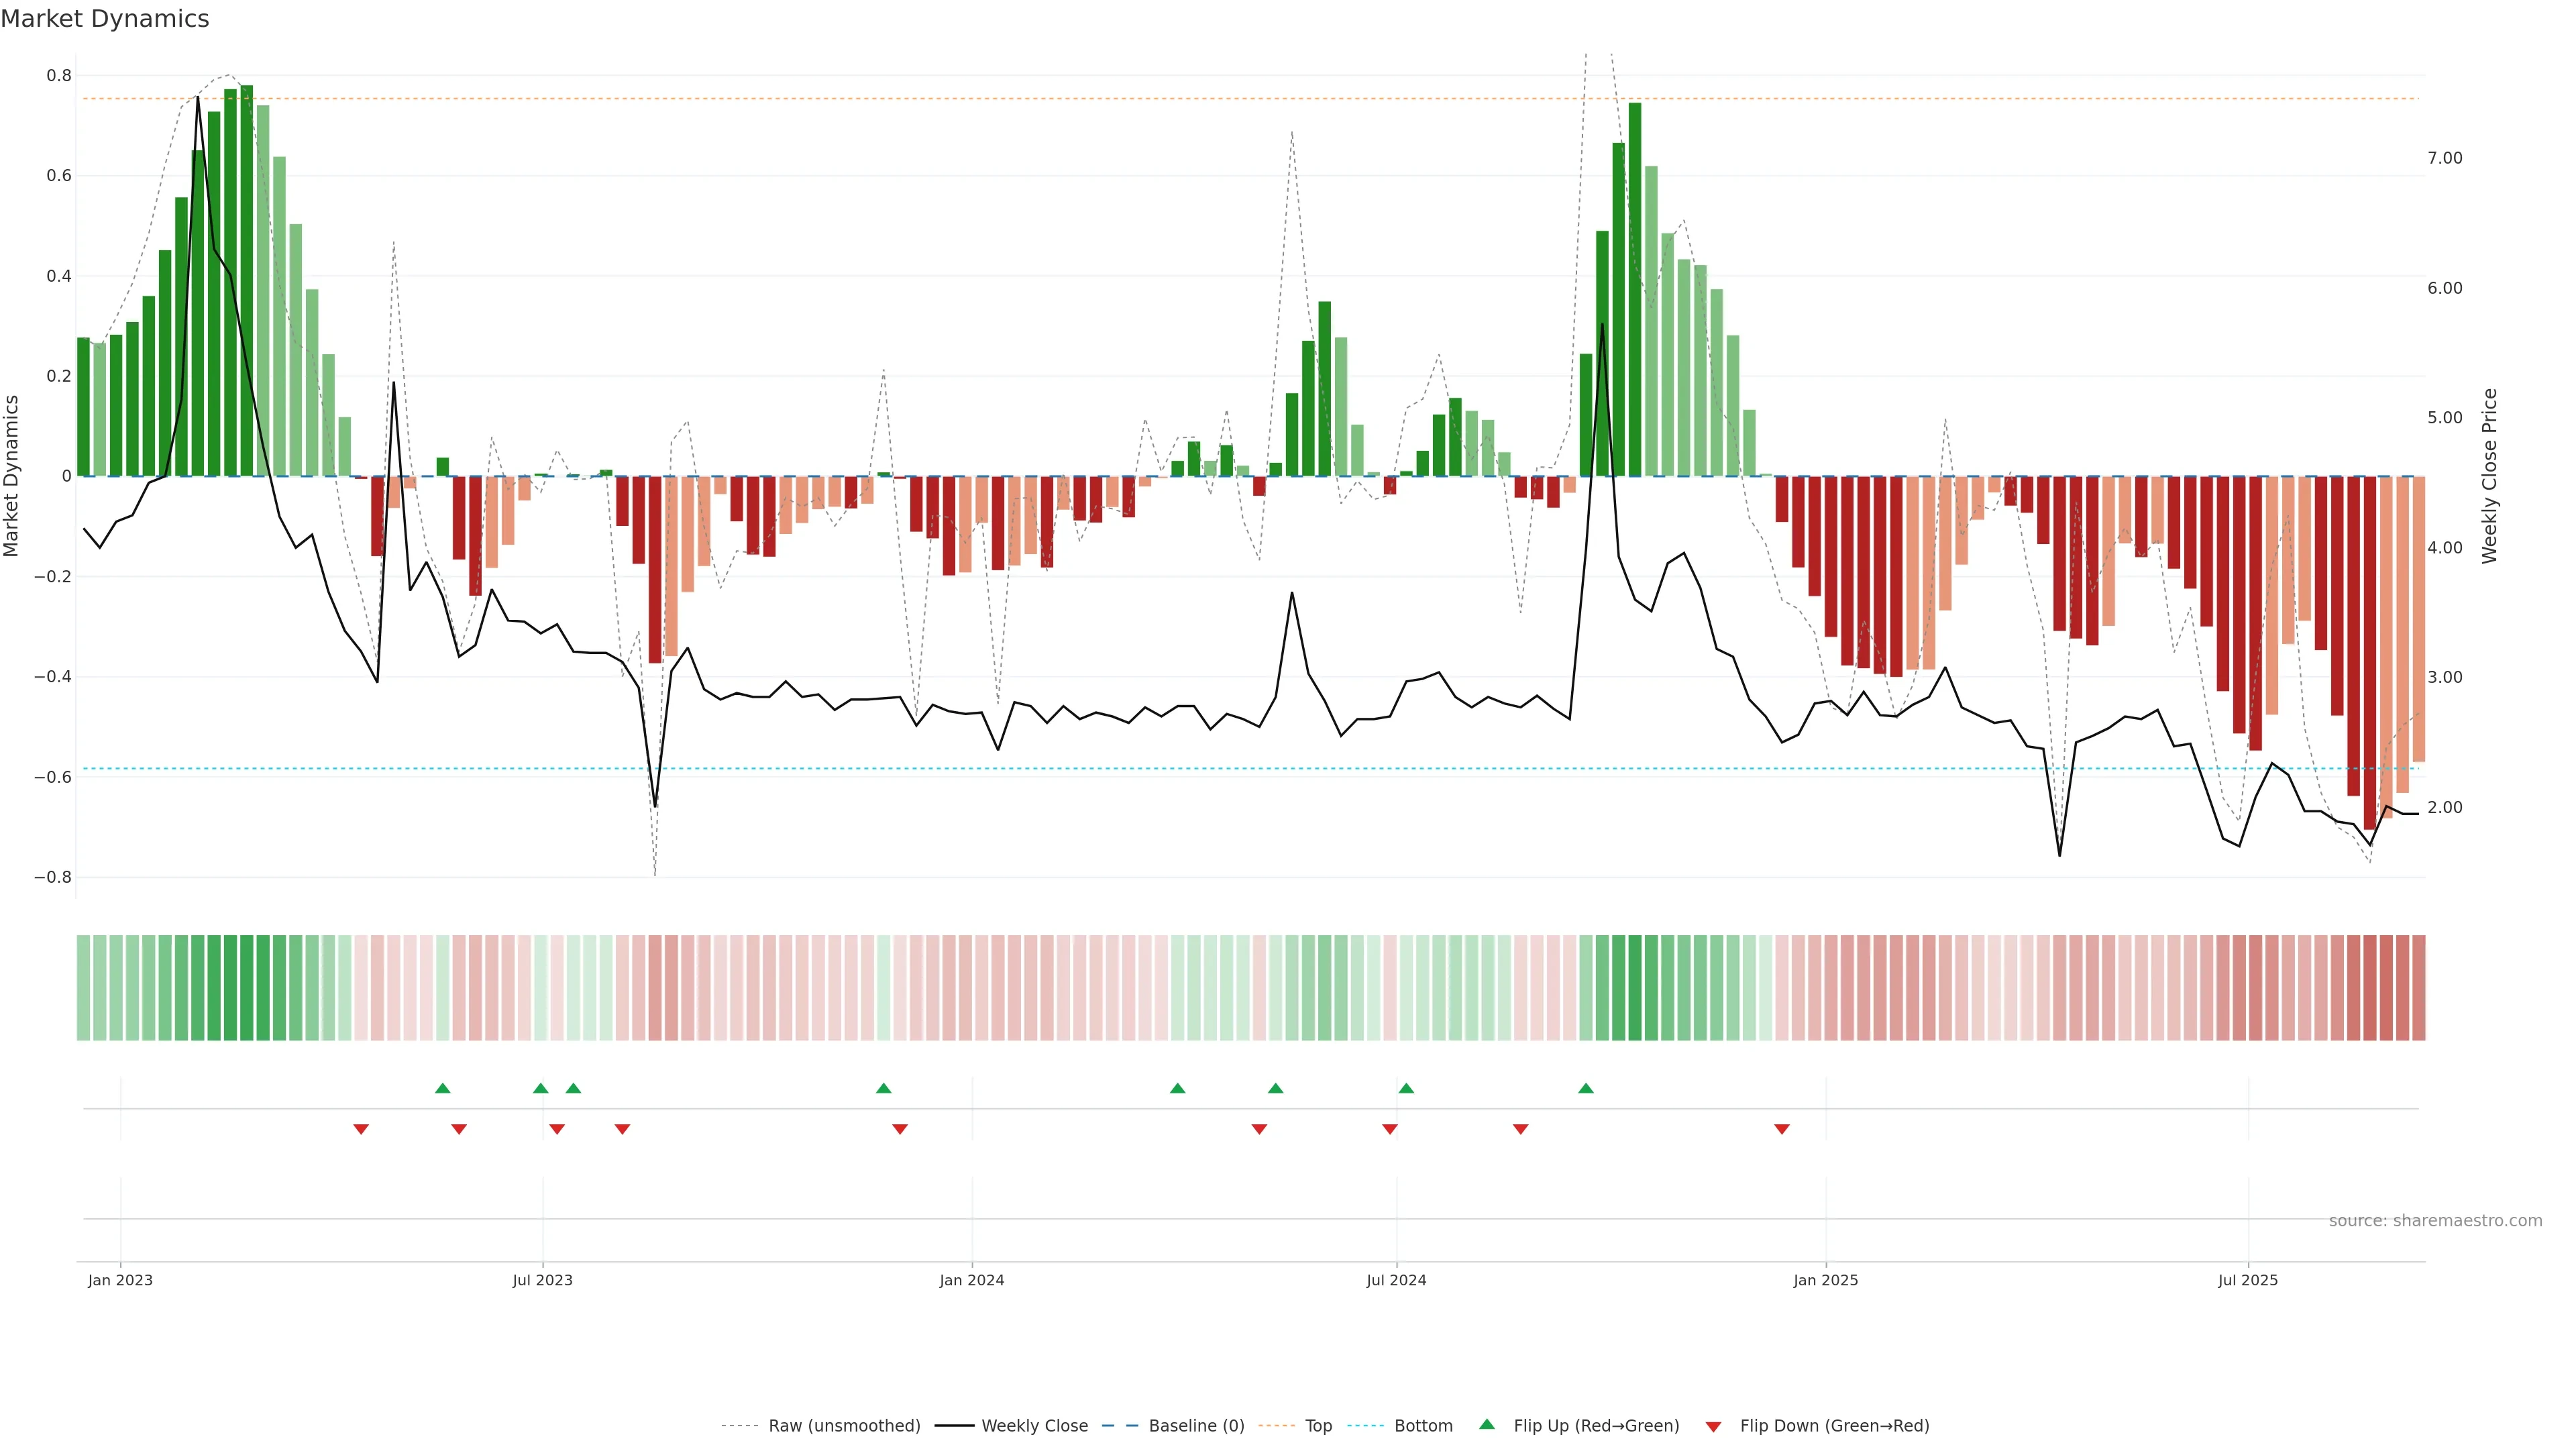Click the Weekly Close Price axis title
This screenshot has width=2576, height=1449.
2490,476
